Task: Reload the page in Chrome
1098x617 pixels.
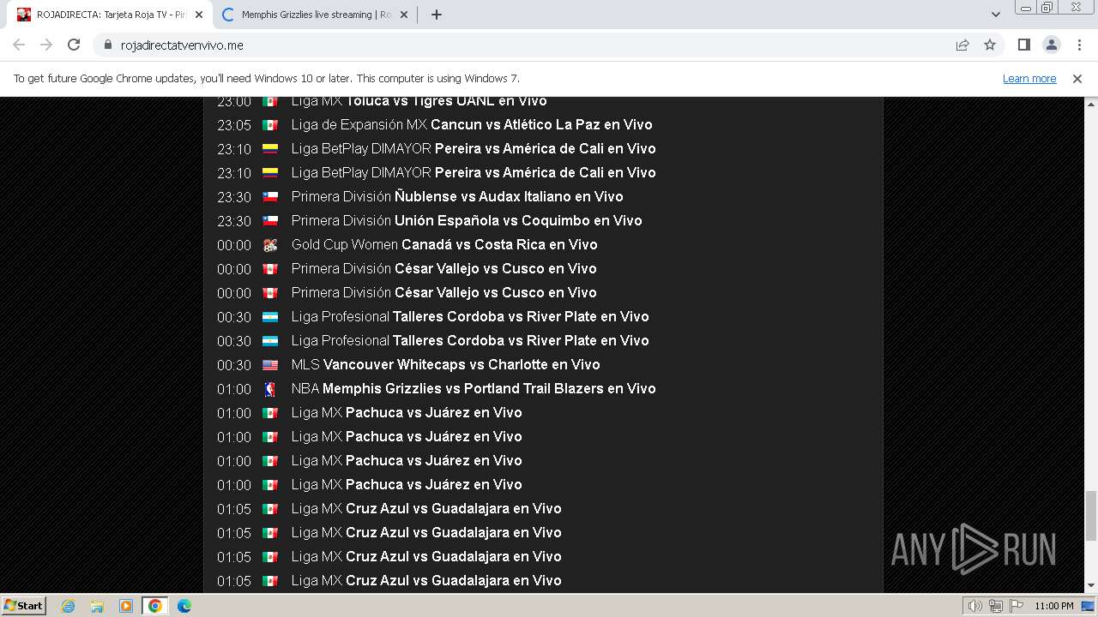Action: [74, 45]
